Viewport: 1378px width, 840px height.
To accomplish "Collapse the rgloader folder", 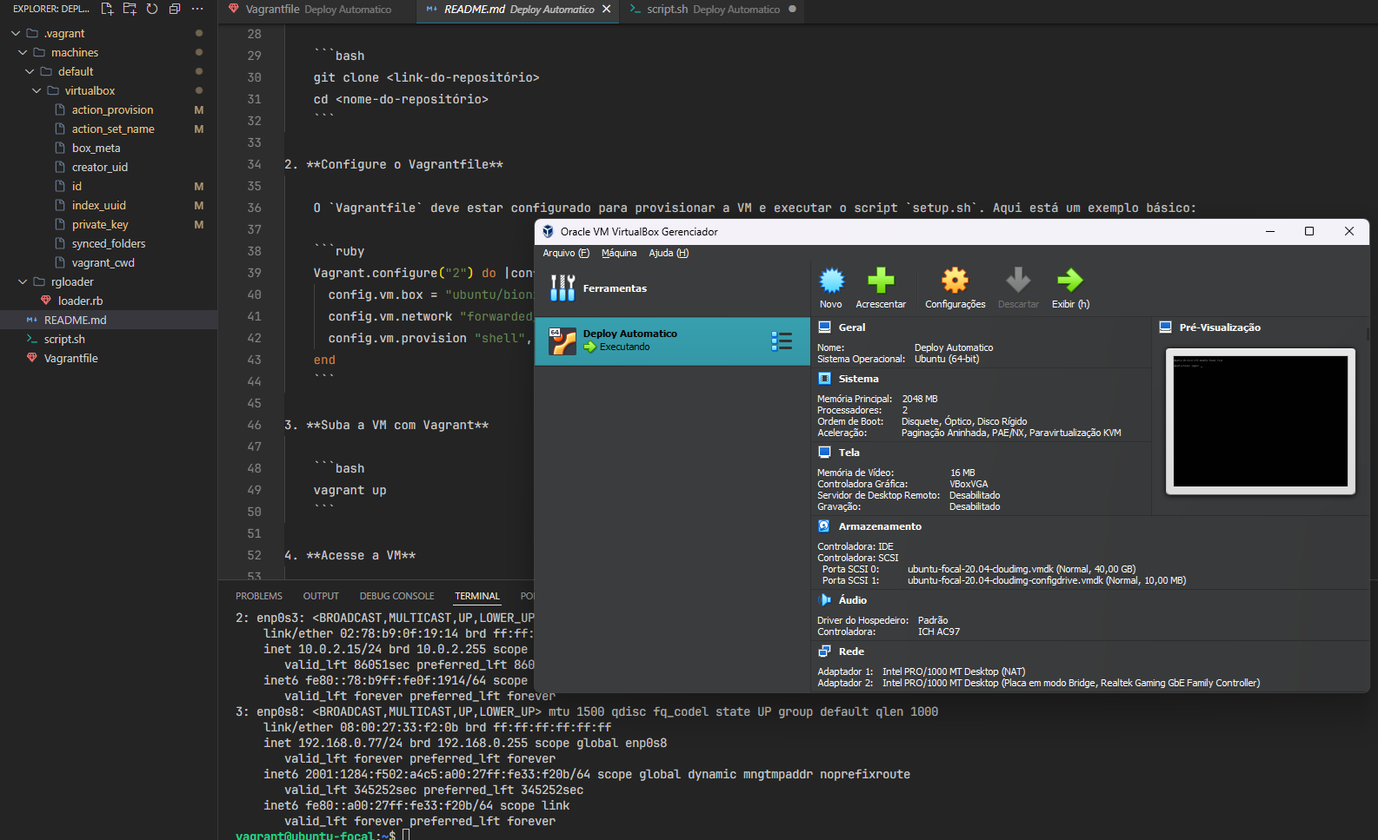I will [x=23, y=281].
